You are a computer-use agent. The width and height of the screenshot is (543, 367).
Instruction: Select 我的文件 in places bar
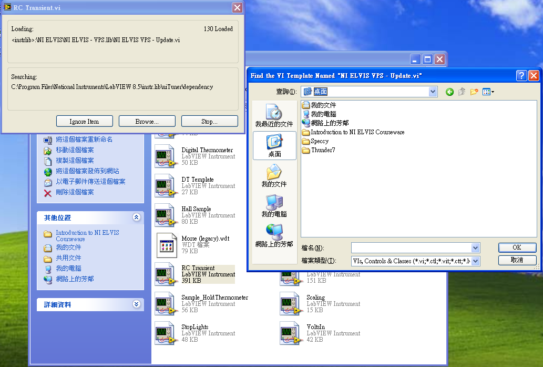coord(274,175)
